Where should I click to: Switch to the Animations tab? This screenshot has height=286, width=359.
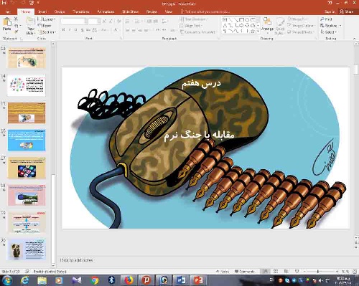[x=106, y=11]
